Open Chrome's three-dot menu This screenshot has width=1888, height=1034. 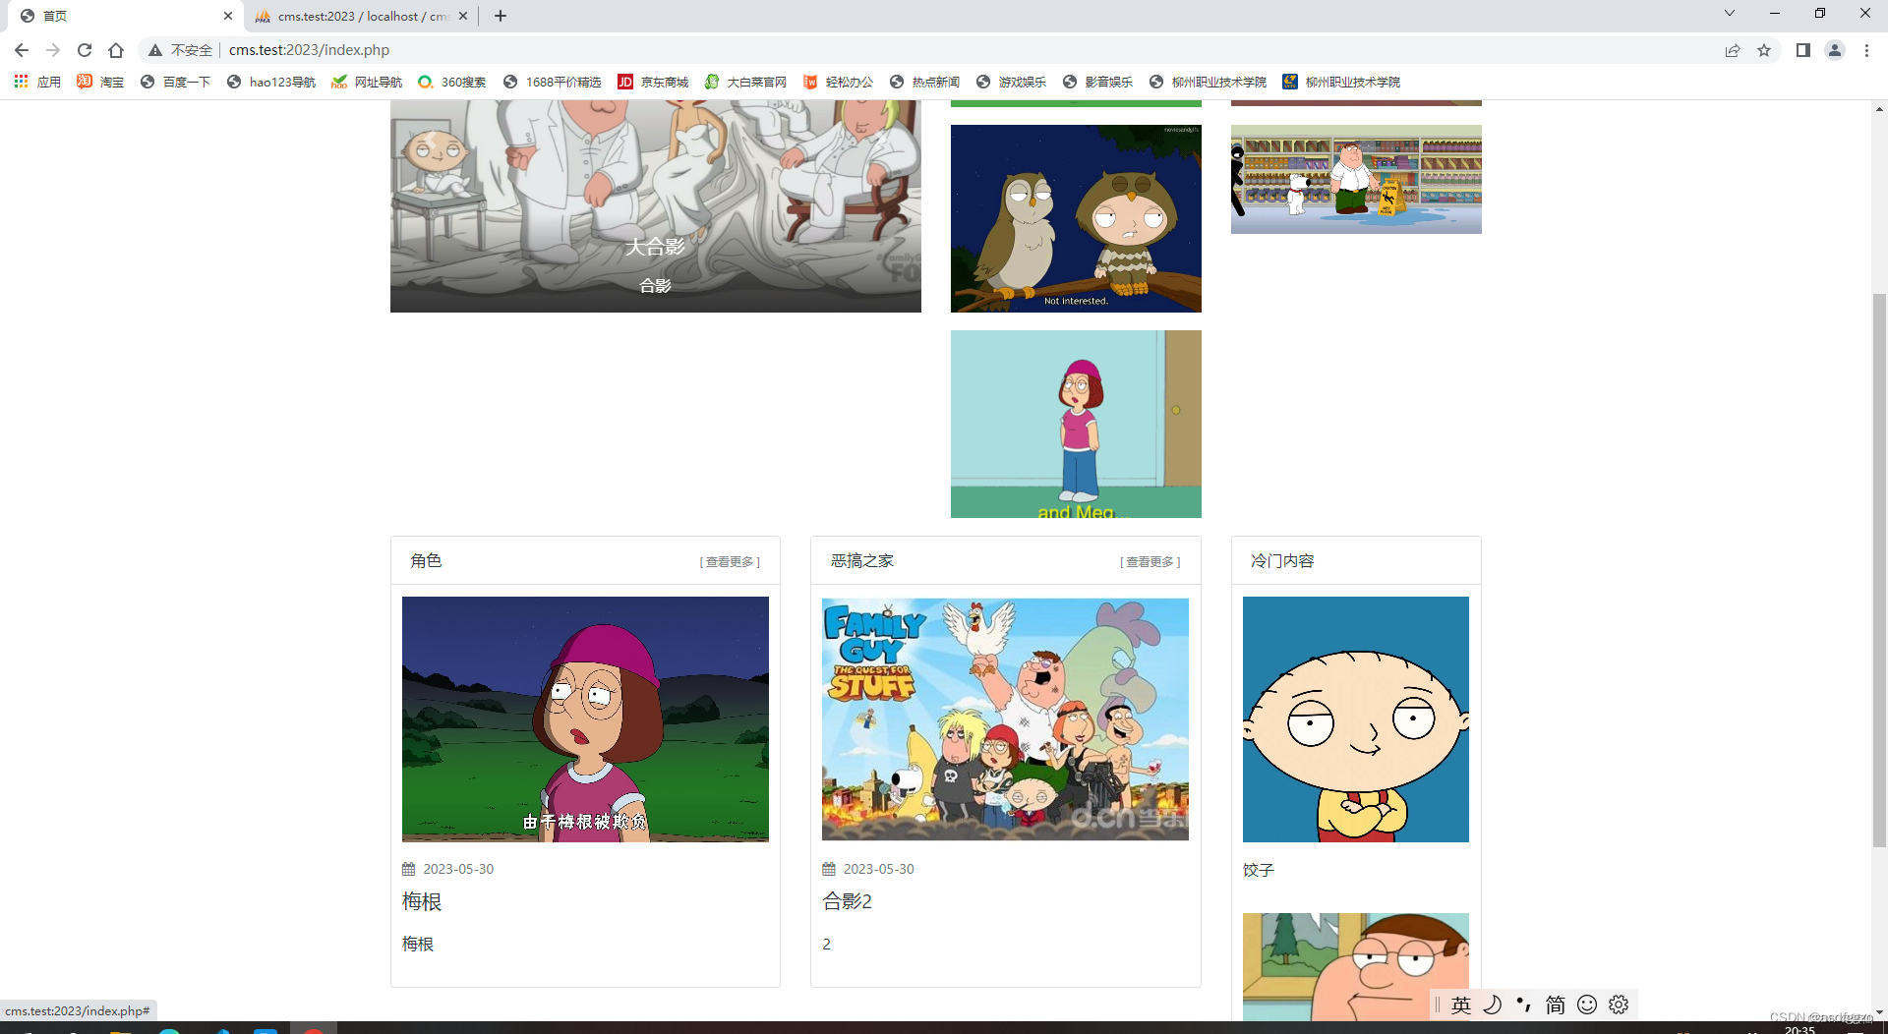tap(1866, 50)
